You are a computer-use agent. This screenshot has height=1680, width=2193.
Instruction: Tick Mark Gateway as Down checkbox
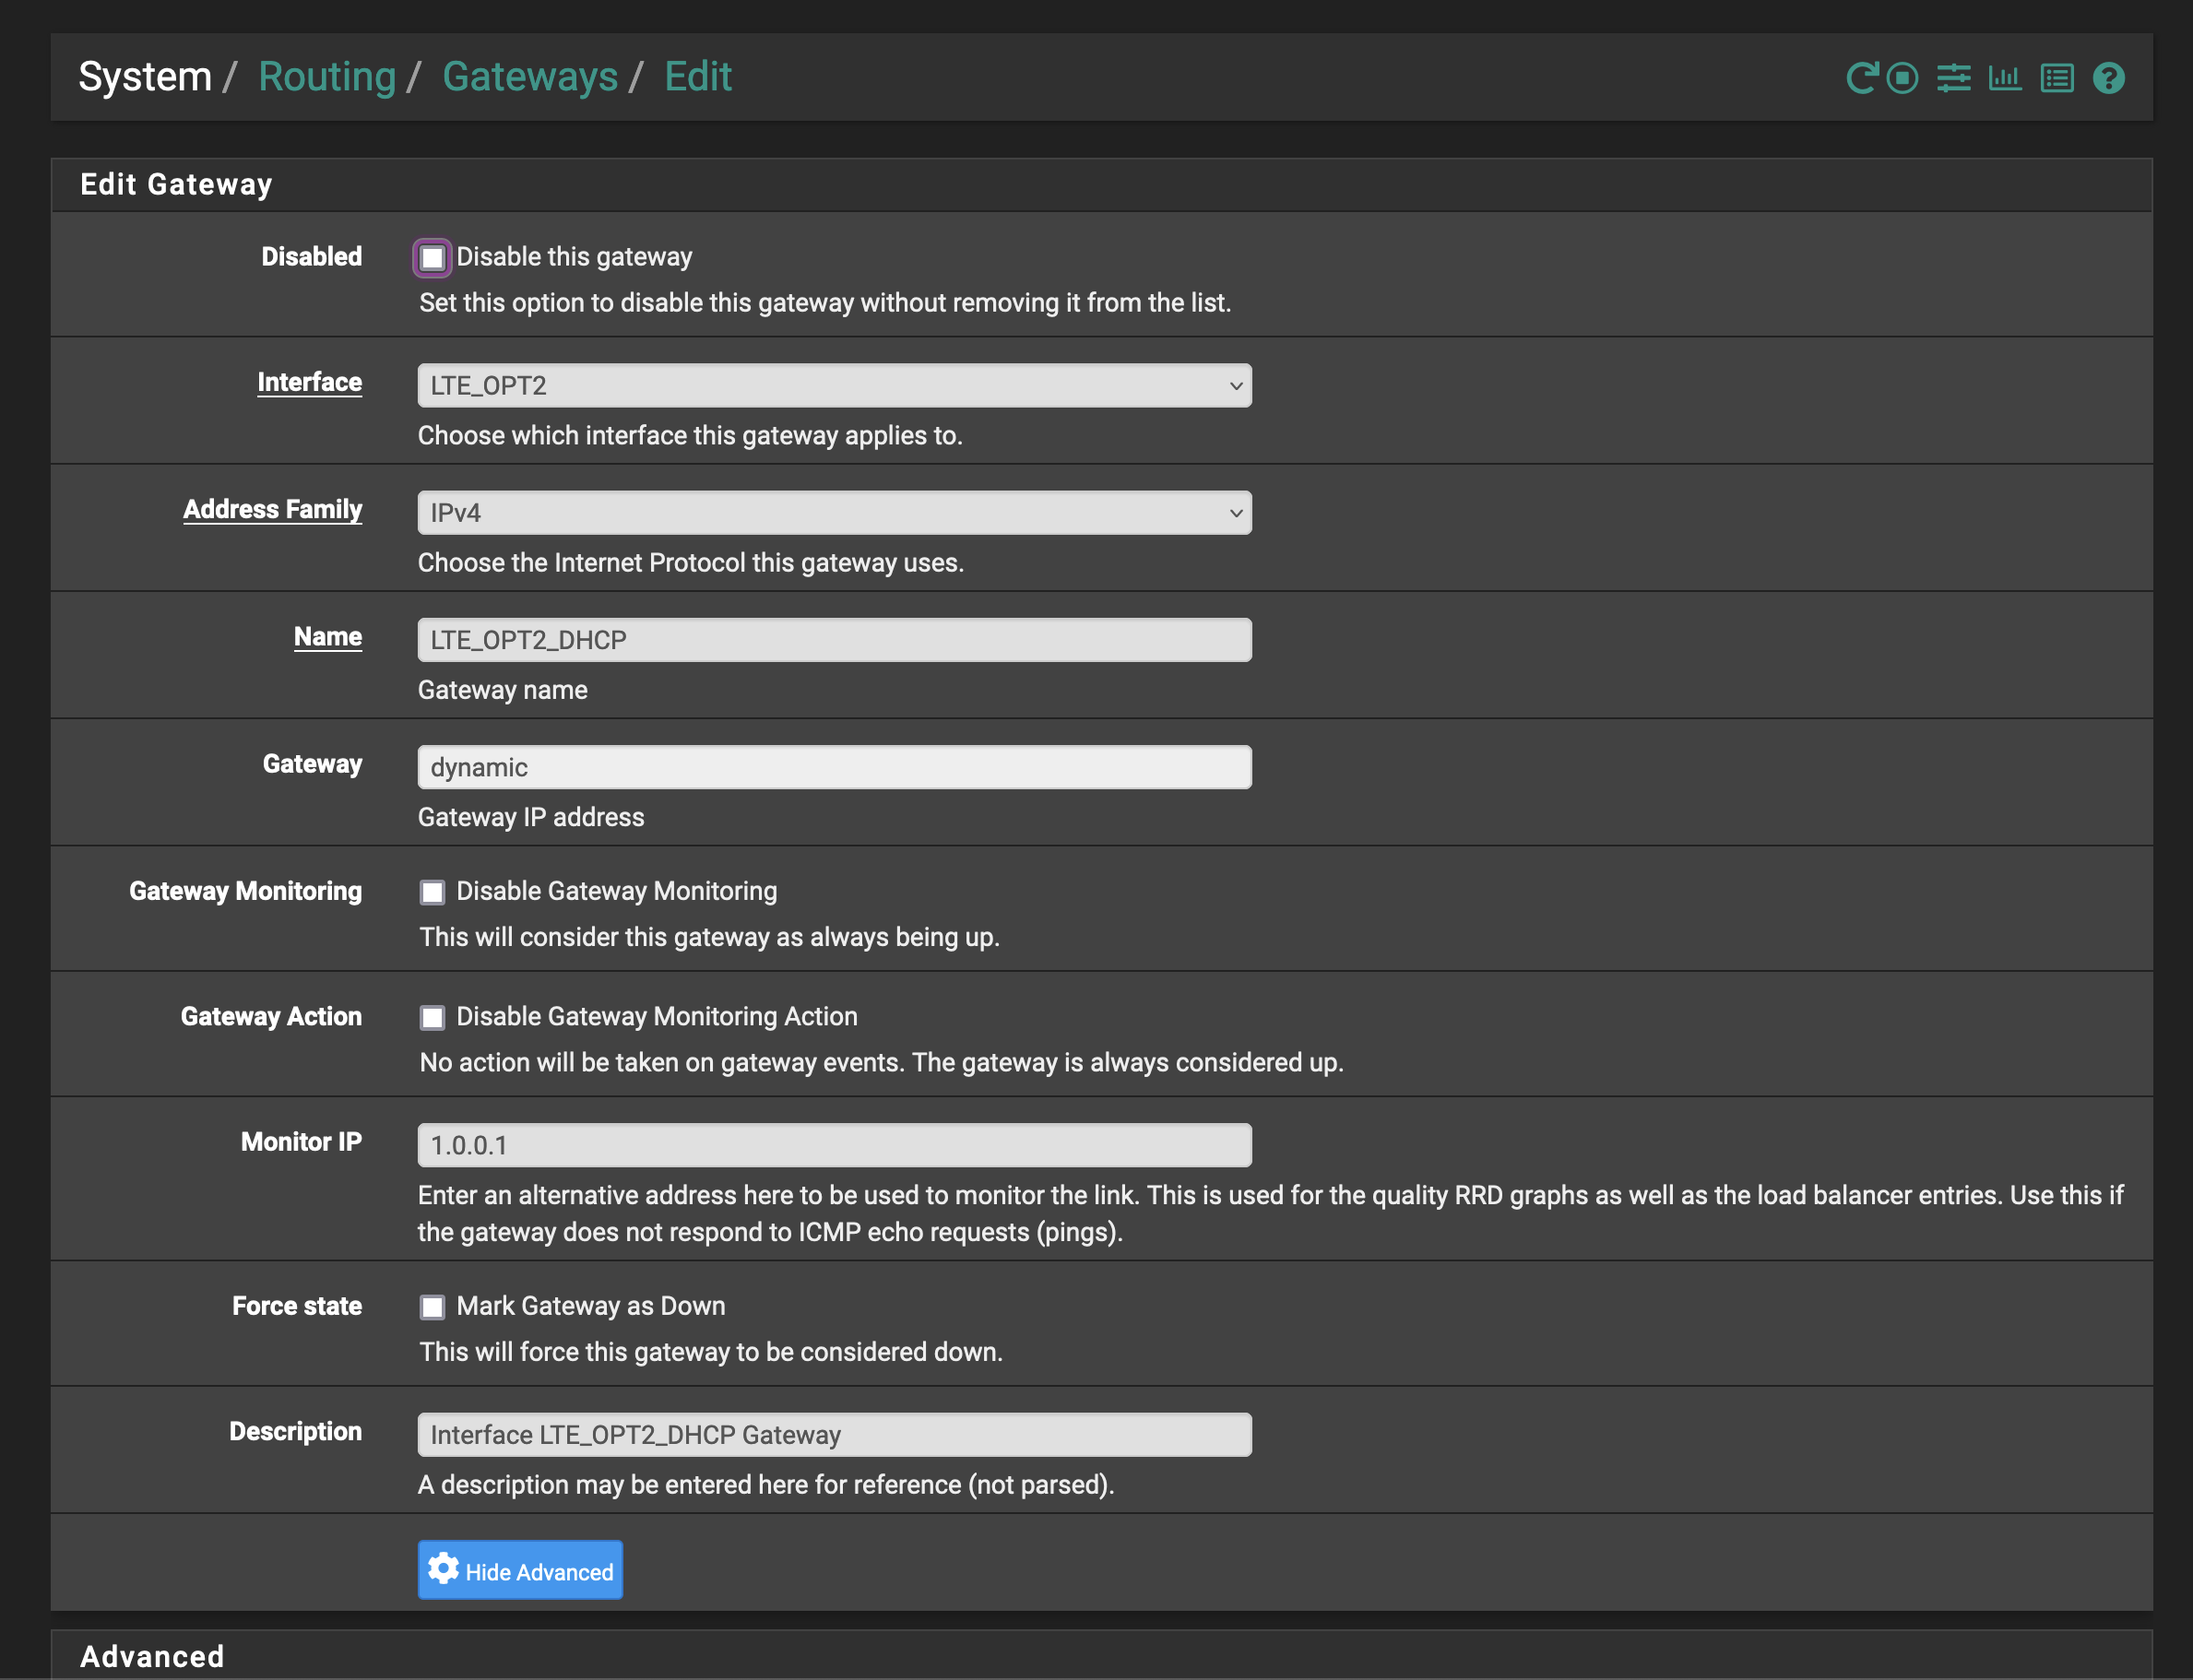pos(432,1307)
